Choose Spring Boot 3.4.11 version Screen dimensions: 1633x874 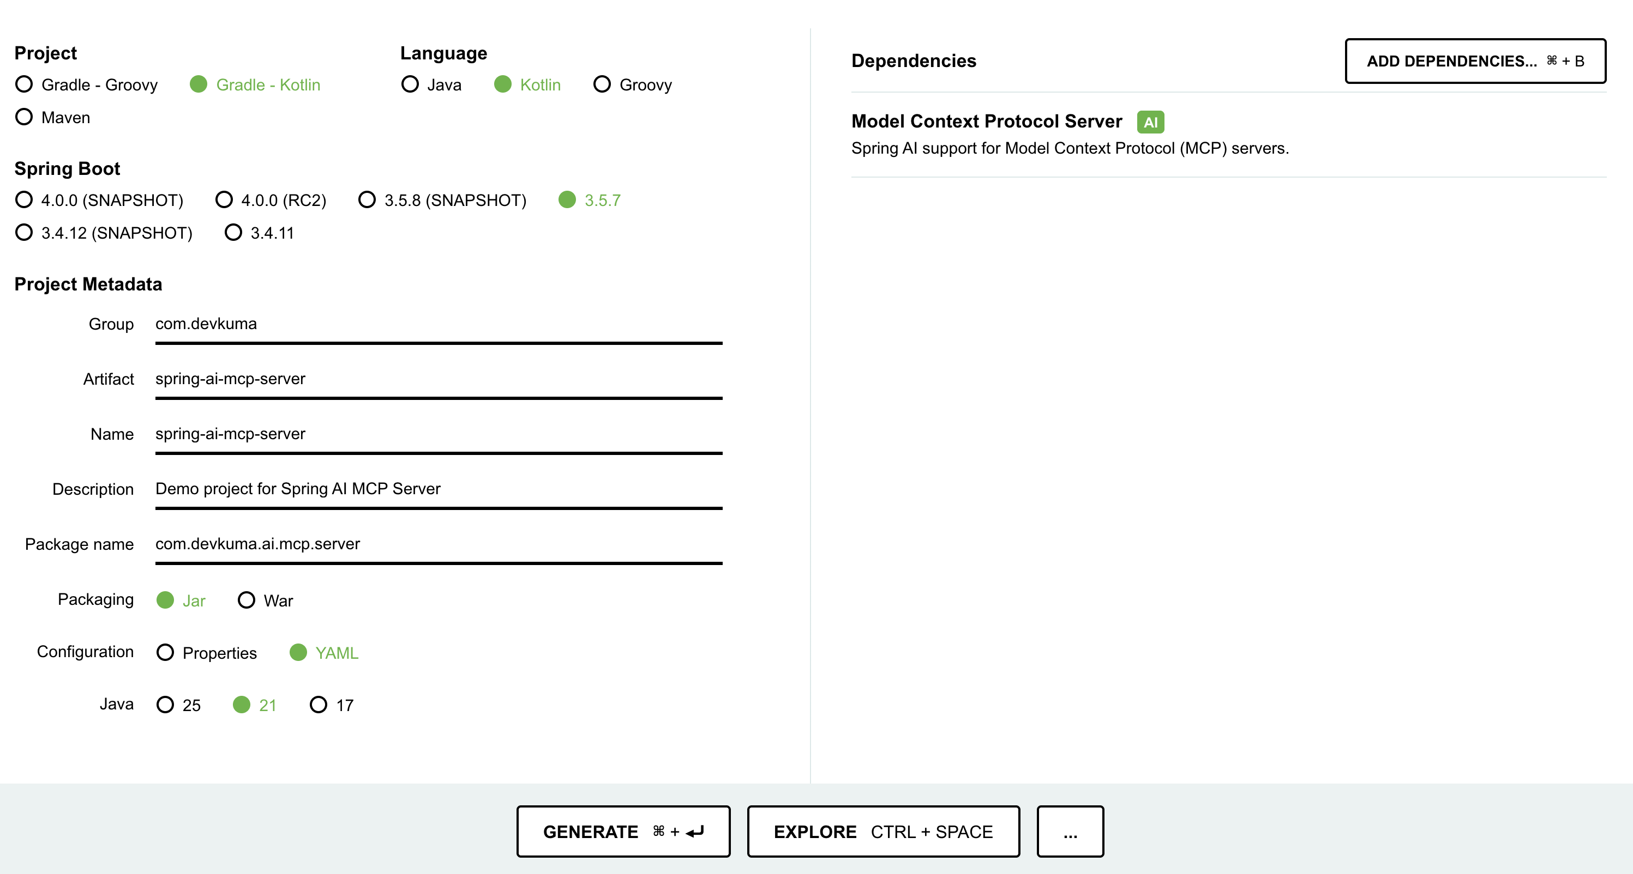click(x=234, y=233)
